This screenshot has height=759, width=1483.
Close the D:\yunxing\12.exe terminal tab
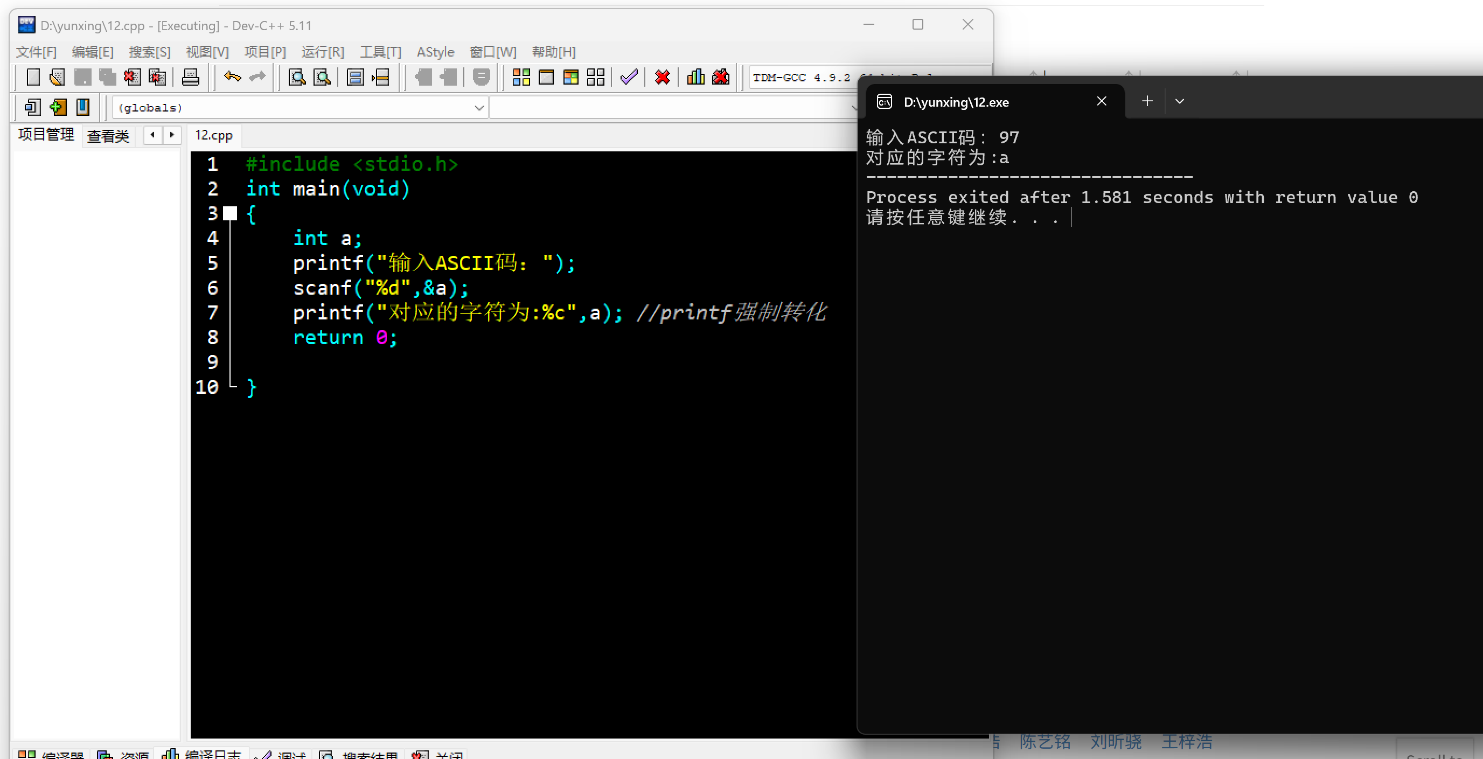(x=1101, y=101)
